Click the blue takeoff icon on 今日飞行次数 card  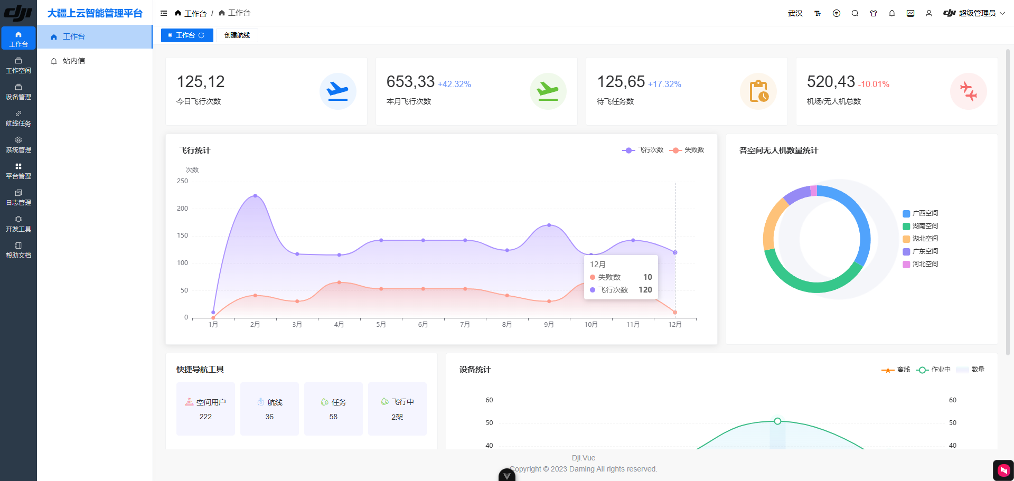(x=338, y=91)
